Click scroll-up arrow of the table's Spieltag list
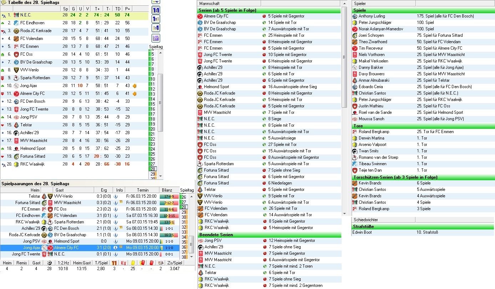Viewport: 495px width, 289px height. pyautogui.click(x=160, y=54)
